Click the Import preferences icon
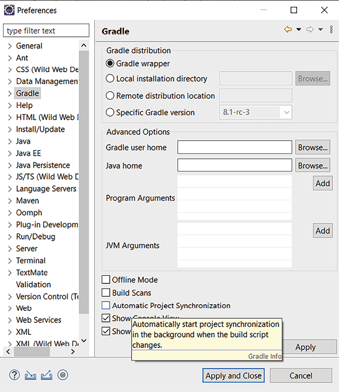The width and height of the screenshot is (339, 392). [30, 375]
